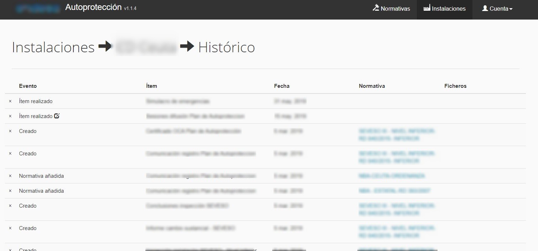The image size is (538, 251).
Task: Delete the first Ítem realizado row
Action: tap(10, 101)
